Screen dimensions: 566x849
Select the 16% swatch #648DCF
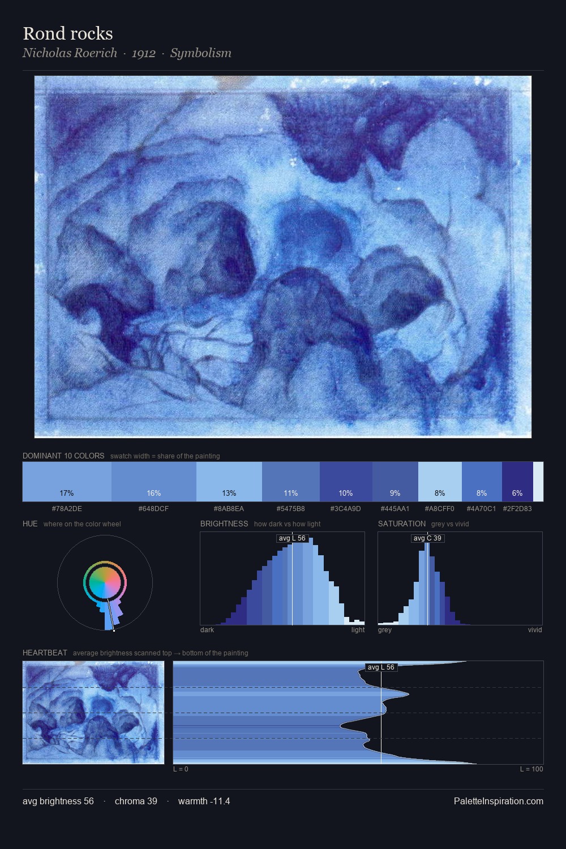[154, 482]
